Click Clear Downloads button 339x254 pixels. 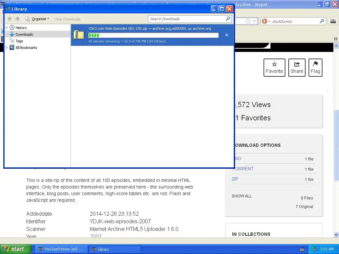pyautogui.click(x=67, y=19)
